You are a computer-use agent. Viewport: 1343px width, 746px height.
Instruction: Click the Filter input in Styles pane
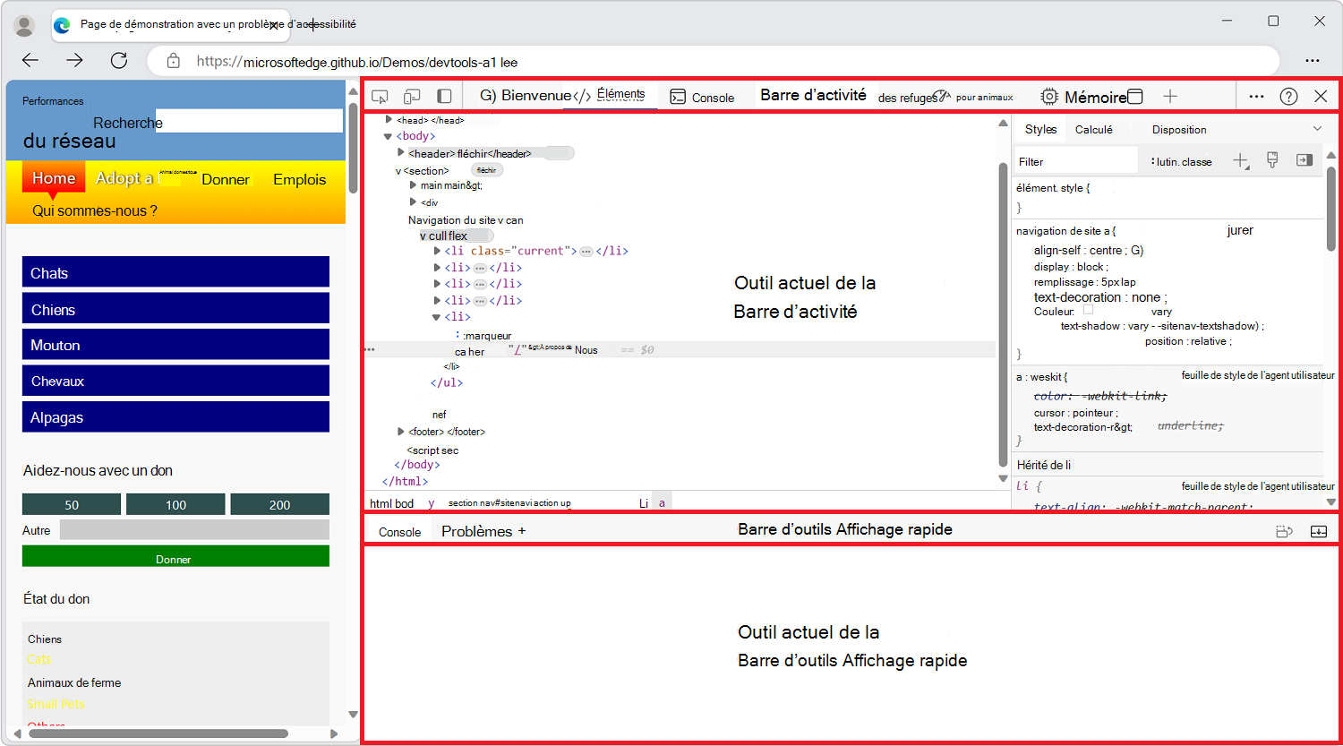coord(1074,159)
